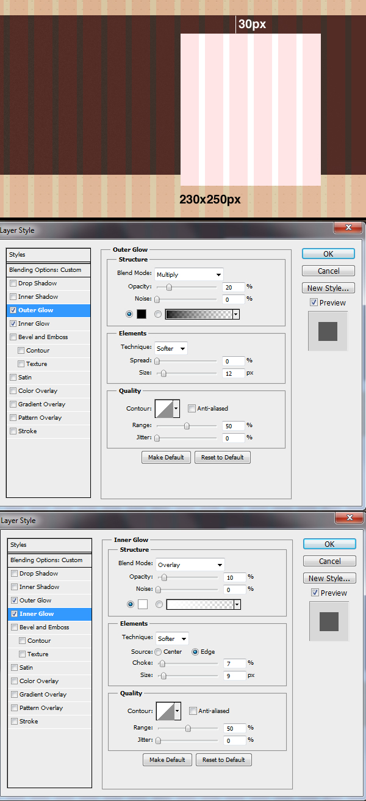Click Inner Glow contour thumbnail
This screenshot has height=801, width=366.
[x=166, y=711]
